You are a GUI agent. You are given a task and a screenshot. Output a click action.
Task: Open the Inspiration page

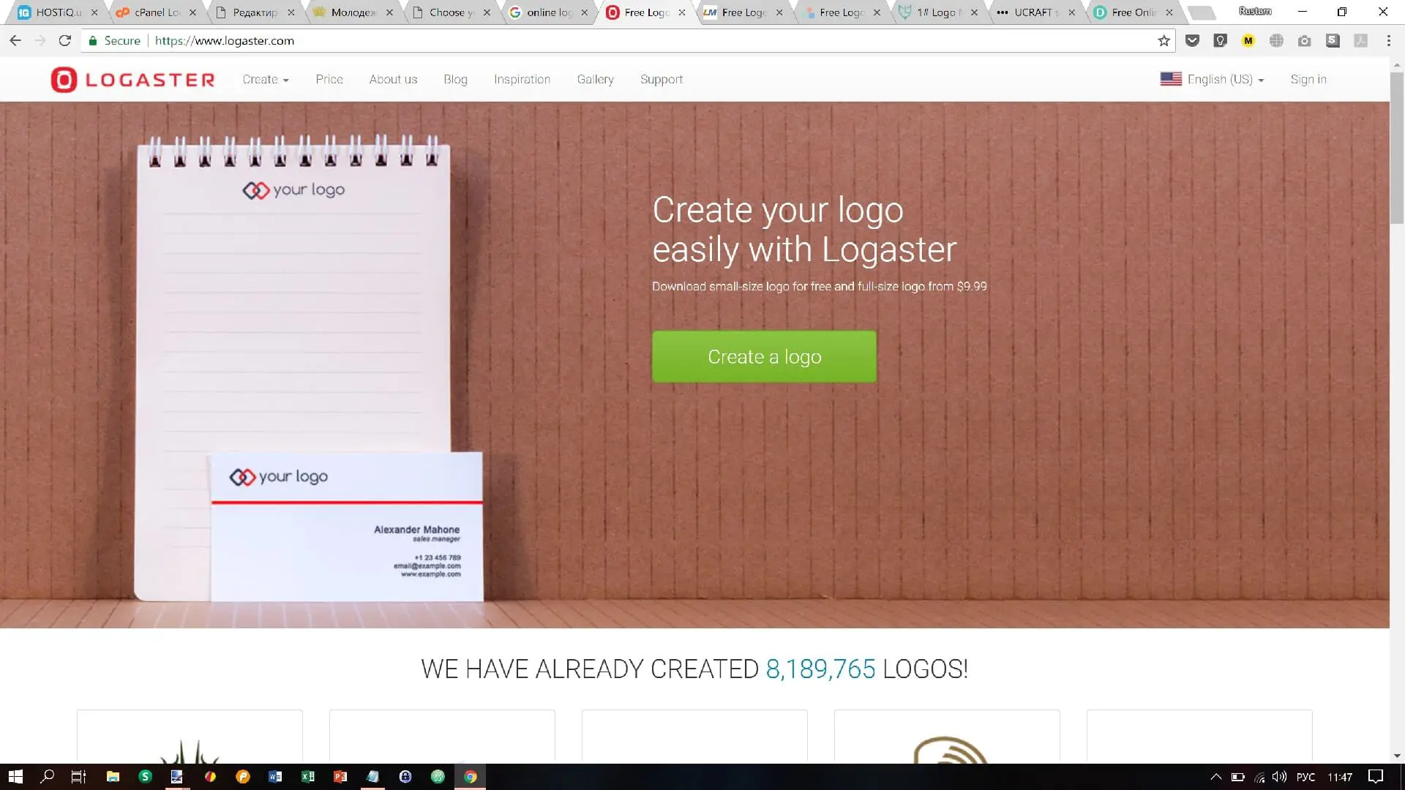click(x=522, y=80)
